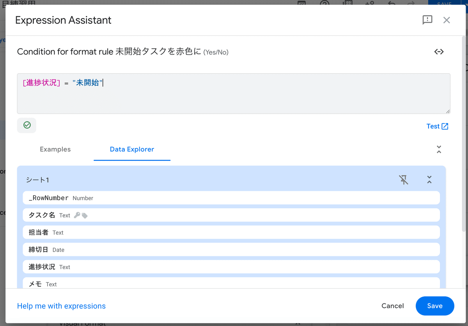Collapse the Data Explorer section chevron
The image size is (468, 326).
tap(439, 149)
